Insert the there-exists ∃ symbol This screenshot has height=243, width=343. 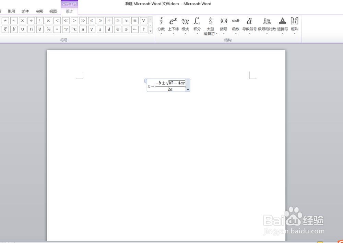(100, 29)
